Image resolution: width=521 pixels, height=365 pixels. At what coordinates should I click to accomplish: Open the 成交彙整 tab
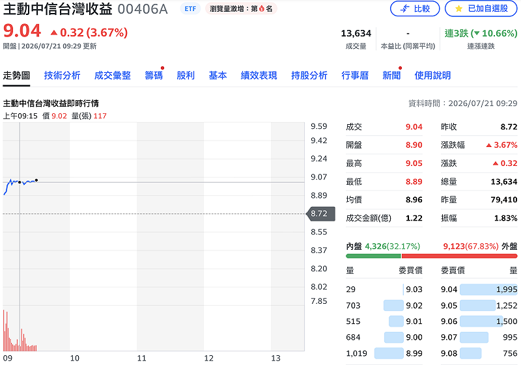coord(113,75)
